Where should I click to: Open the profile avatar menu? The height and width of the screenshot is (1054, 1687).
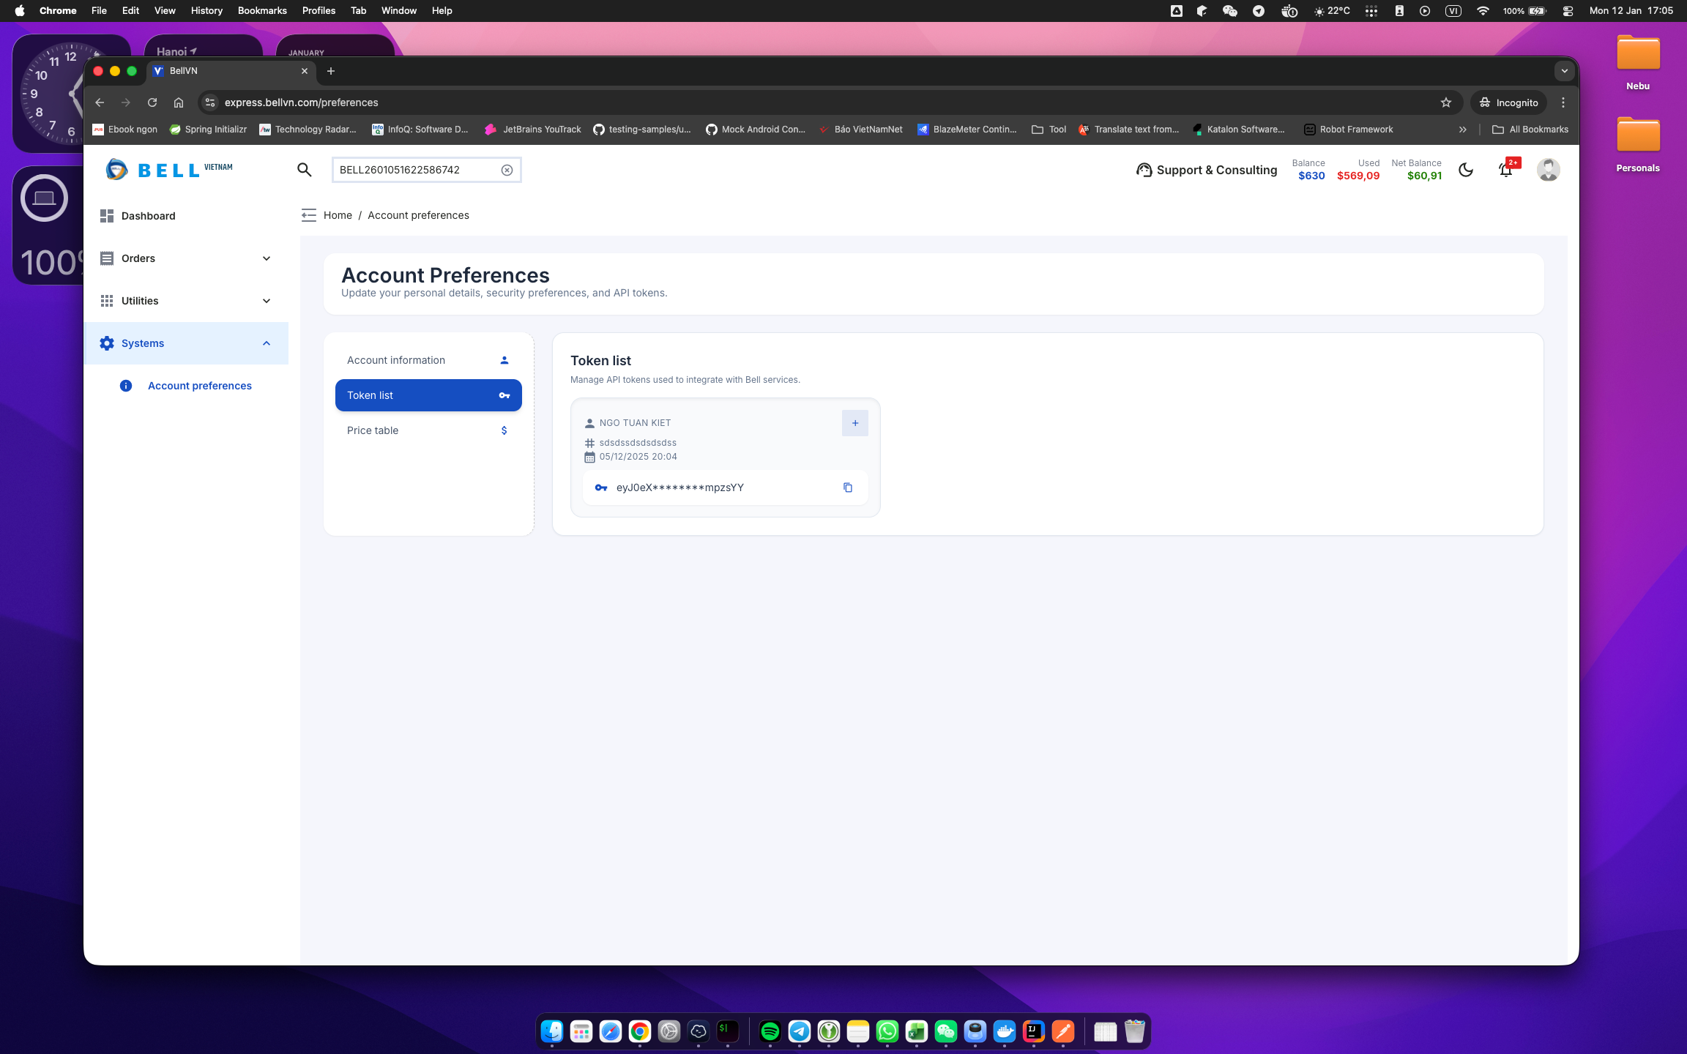pos(1549,170)
